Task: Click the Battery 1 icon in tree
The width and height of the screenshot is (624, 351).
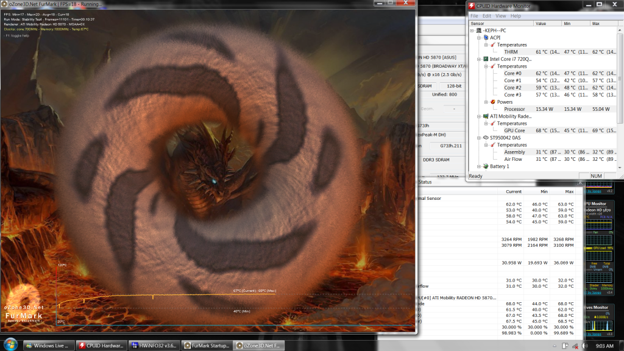Action: [485, 166]
